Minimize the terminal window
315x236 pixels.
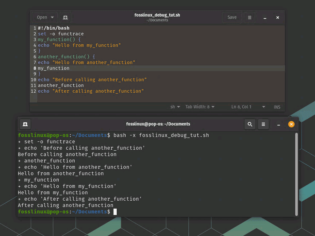pos(279,124)
